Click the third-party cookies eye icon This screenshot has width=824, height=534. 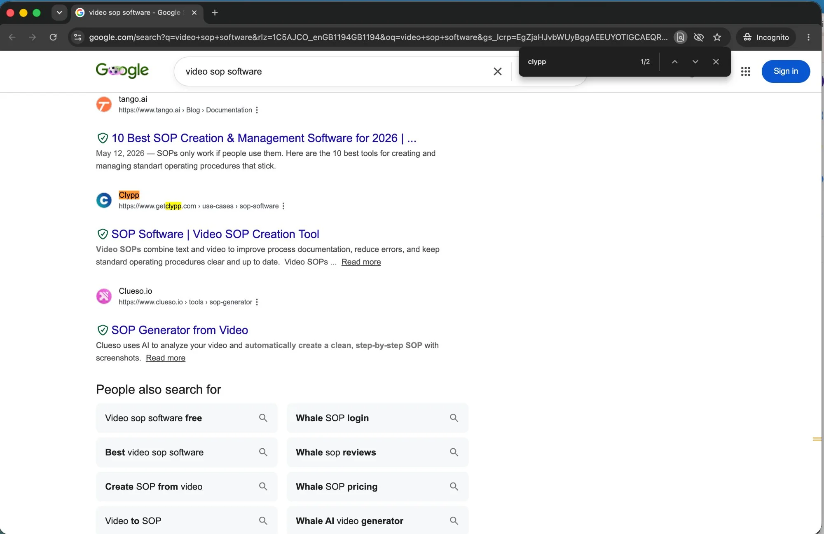pyautogui.click(x=699, y=37)
